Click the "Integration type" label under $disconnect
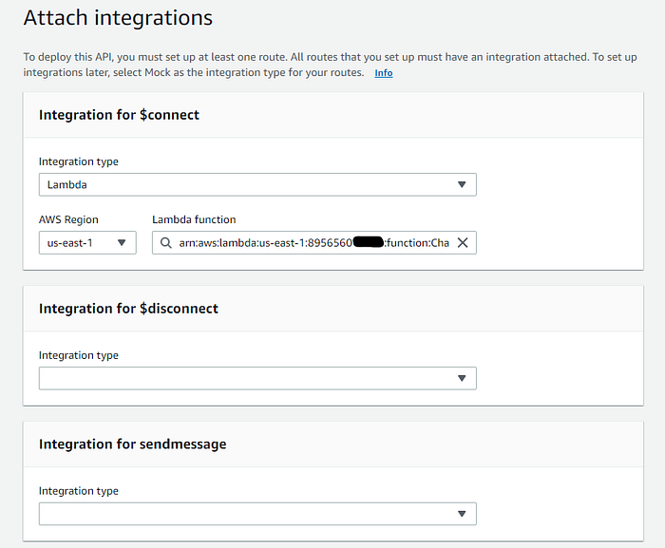 pos(79,355)
